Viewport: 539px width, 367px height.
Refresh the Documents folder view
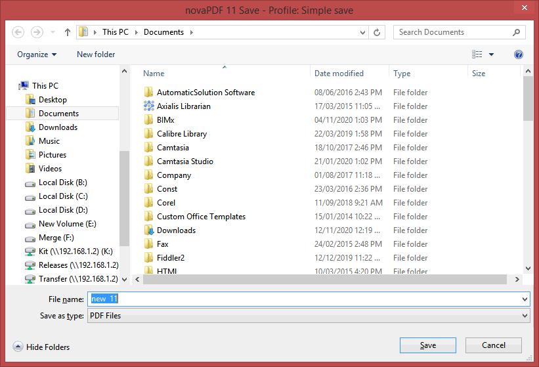click(x=377, y=32)
